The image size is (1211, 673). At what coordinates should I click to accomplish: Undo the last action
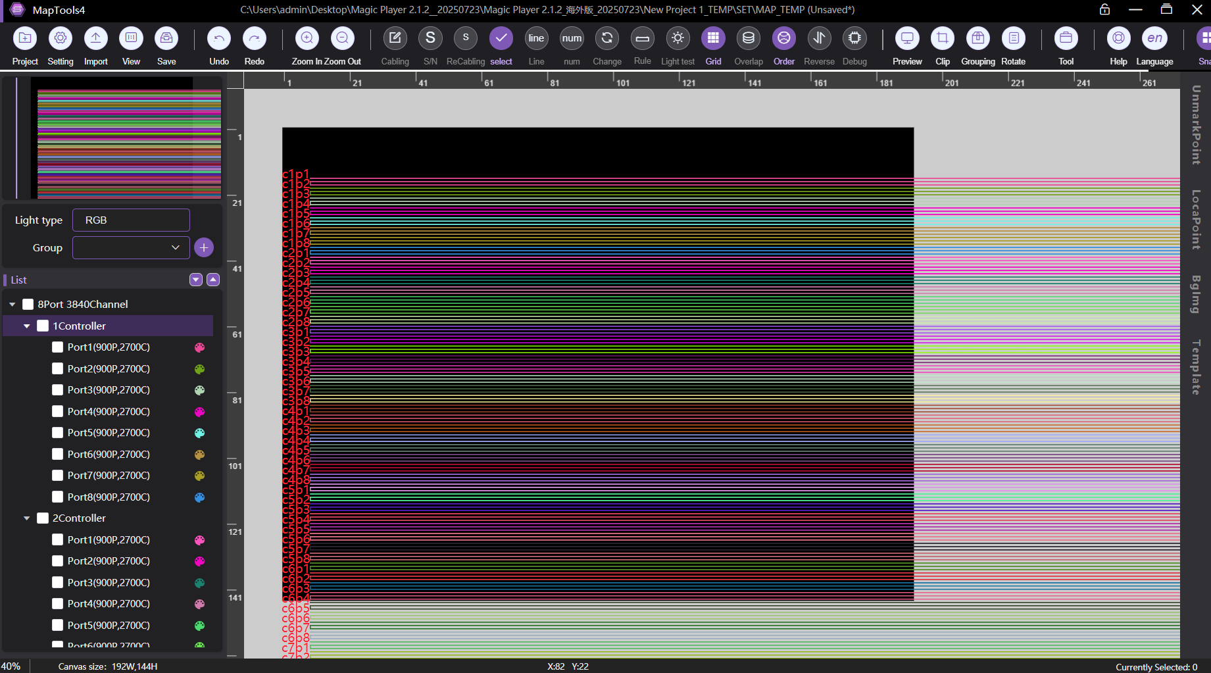219,39
